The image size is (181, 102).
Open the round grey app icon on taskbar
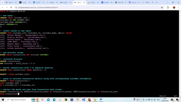coord(60,100)
